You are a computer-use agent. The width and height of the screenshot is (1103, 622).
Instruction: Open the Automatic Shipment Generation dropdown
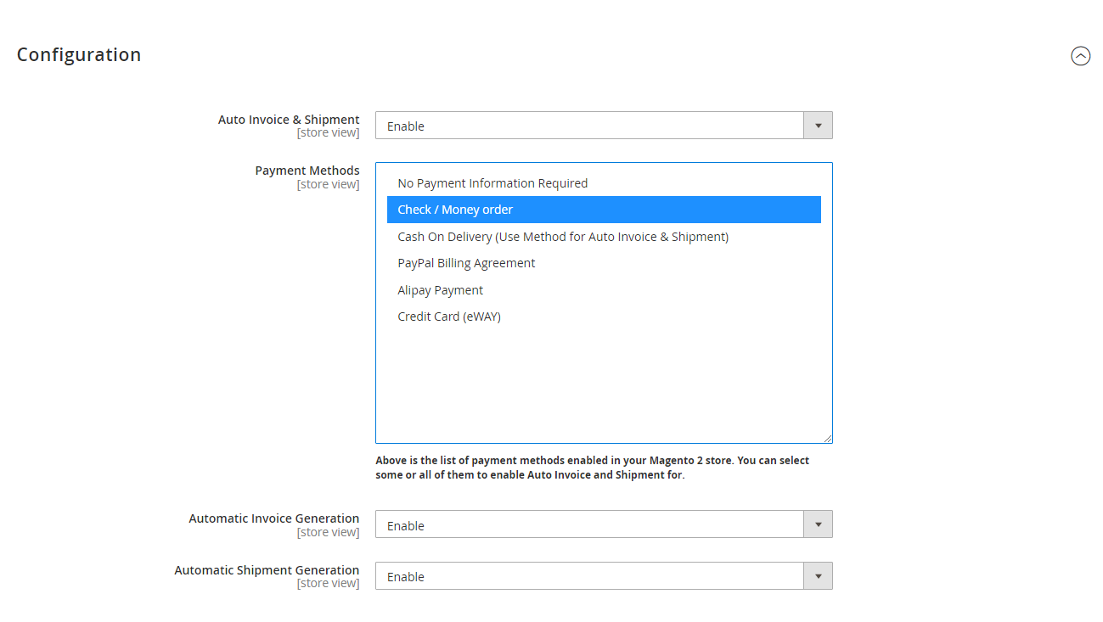pos(818,575)
